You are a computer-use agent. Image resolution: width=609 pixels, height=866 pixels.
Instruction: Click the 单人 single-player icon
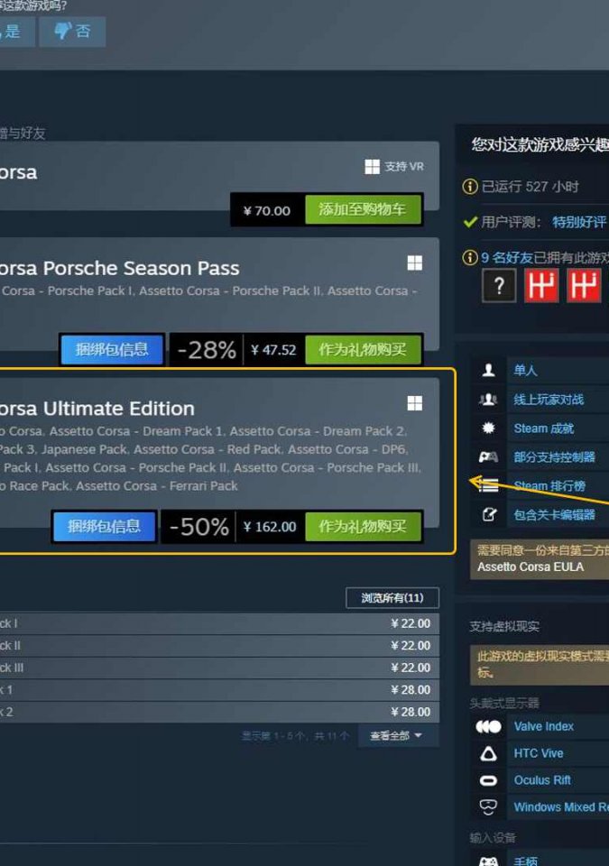point(488,370)
